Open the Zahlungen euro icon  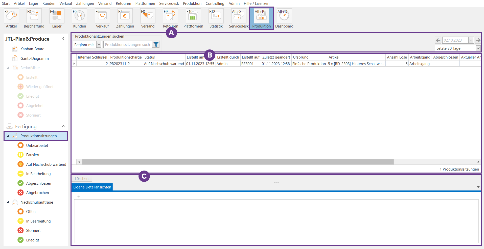pos(125,16)
